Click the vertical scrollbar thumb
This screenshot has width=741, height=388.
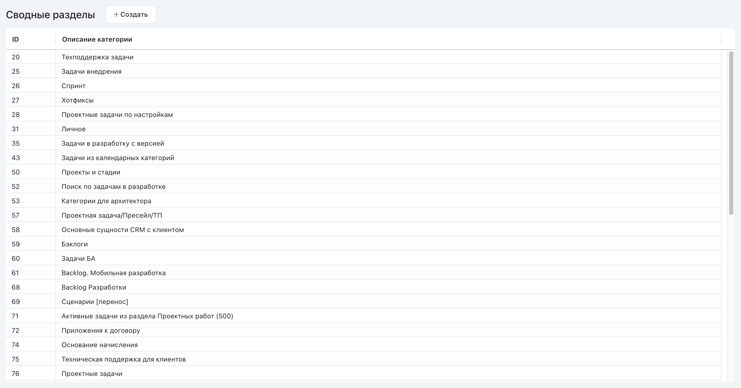click(731, 133)
